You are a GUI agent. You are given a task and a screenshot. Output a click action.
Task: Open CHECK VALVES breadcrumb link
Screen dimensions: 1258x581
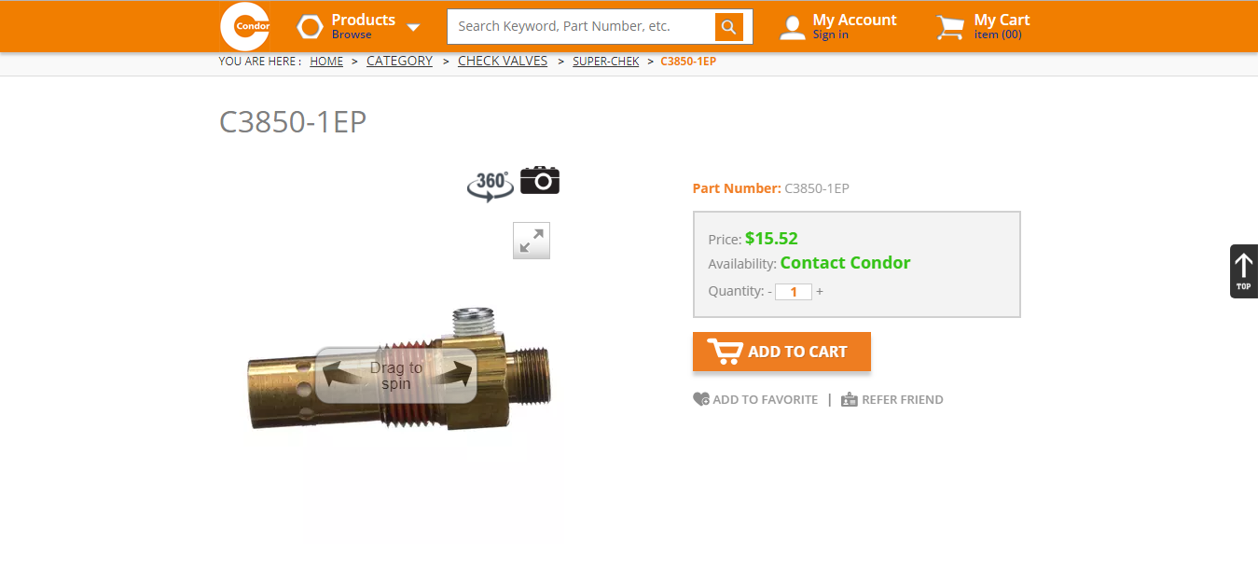[x=503, y=62]
